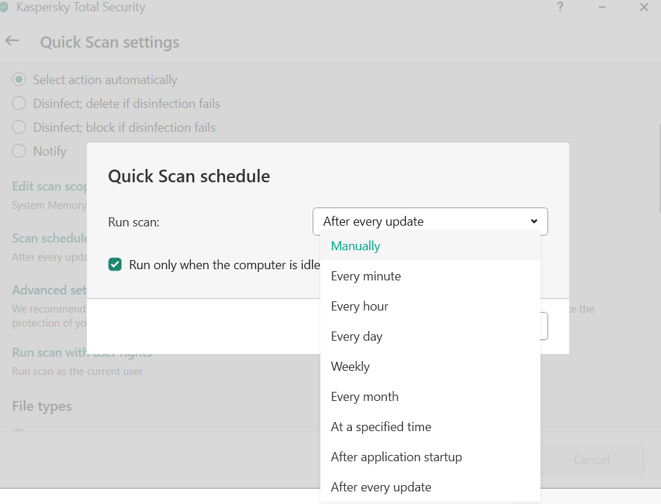Screen dimensions: 661x504
Task: Go back using the arrow icon
Action: [x=12, y=41]
